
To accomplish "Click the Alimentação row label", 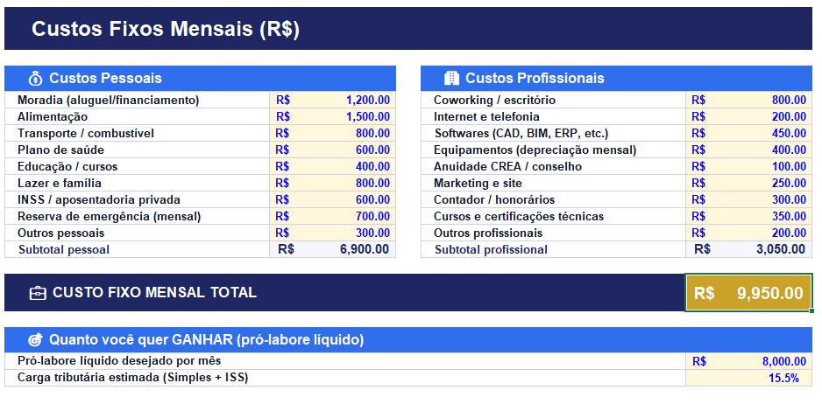I will click(53, 116).
